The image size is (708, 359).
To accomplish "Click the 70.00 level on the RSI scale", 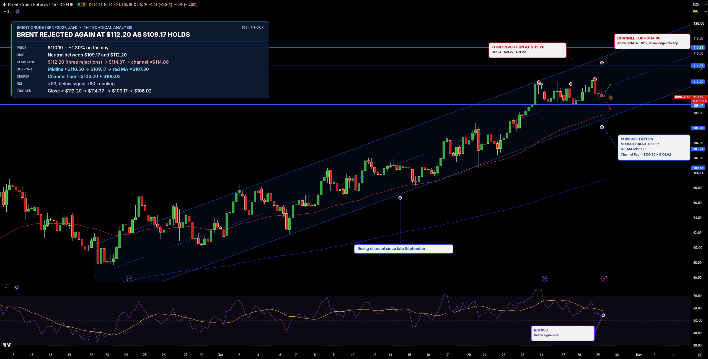I will point(697,296).
